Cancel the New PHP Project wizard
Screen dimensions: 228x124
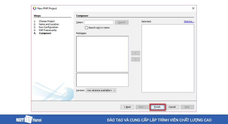click(172, 107)
